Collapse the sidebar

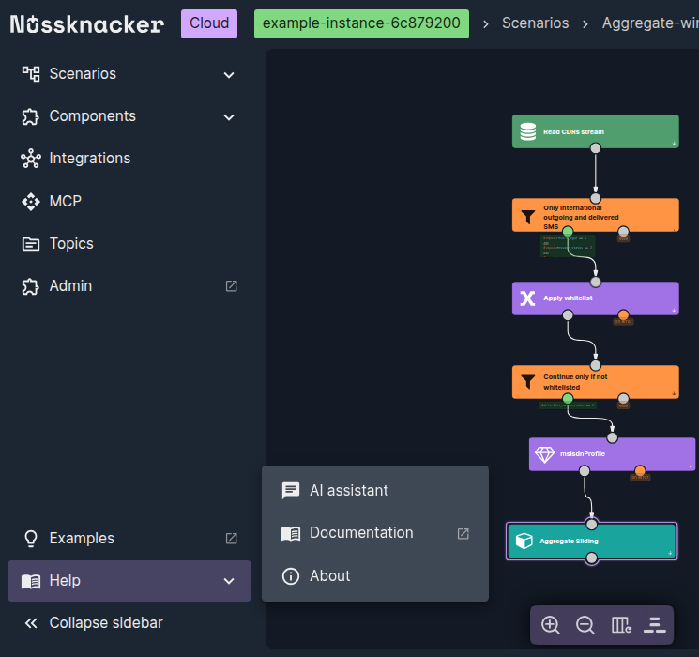pyautogui.click(x=129, y=623)
